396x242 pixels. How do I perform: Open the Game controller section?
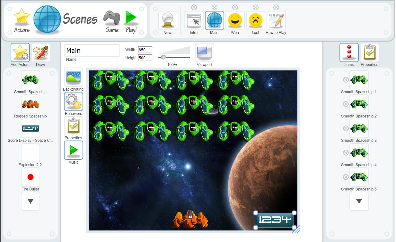(x=112, y=22)
